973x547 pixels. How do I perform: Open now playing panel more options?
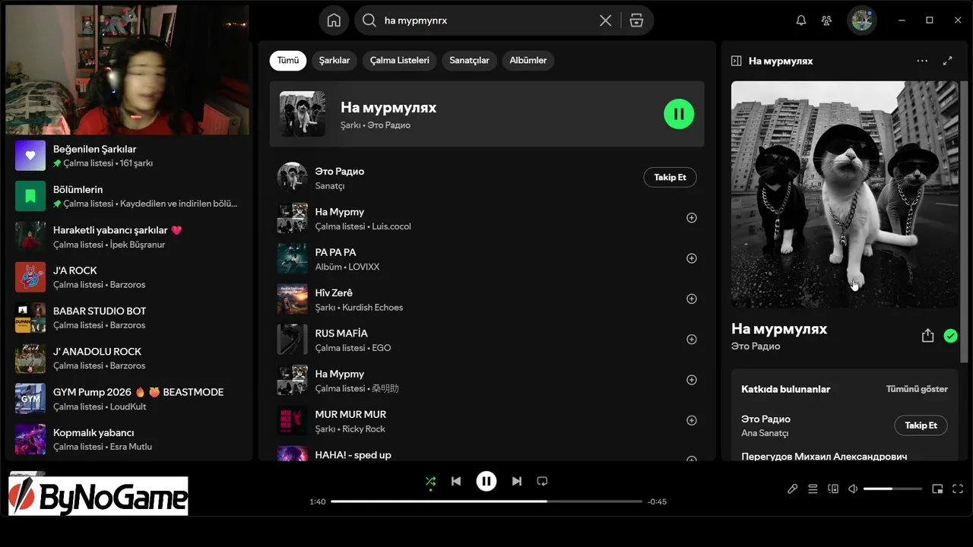point(922,61)
